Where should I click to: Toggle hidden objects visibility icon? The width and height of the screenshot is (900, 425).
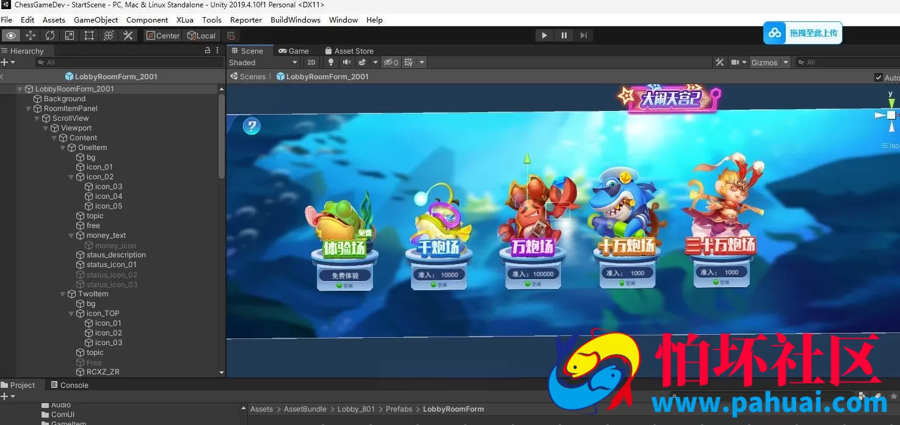(x=391, y=62)
